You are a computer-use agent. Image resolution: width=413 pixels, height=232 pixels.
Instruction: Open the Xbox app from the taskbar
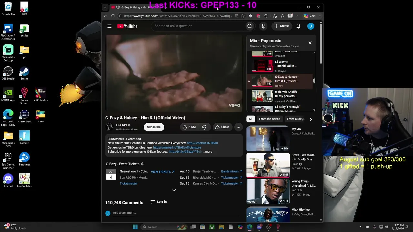coord(212,227)
